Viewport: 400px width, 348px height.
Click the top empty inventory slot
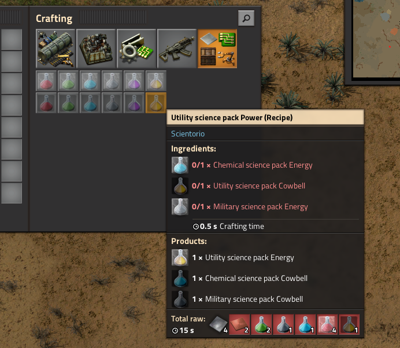(x=12, y=39)
